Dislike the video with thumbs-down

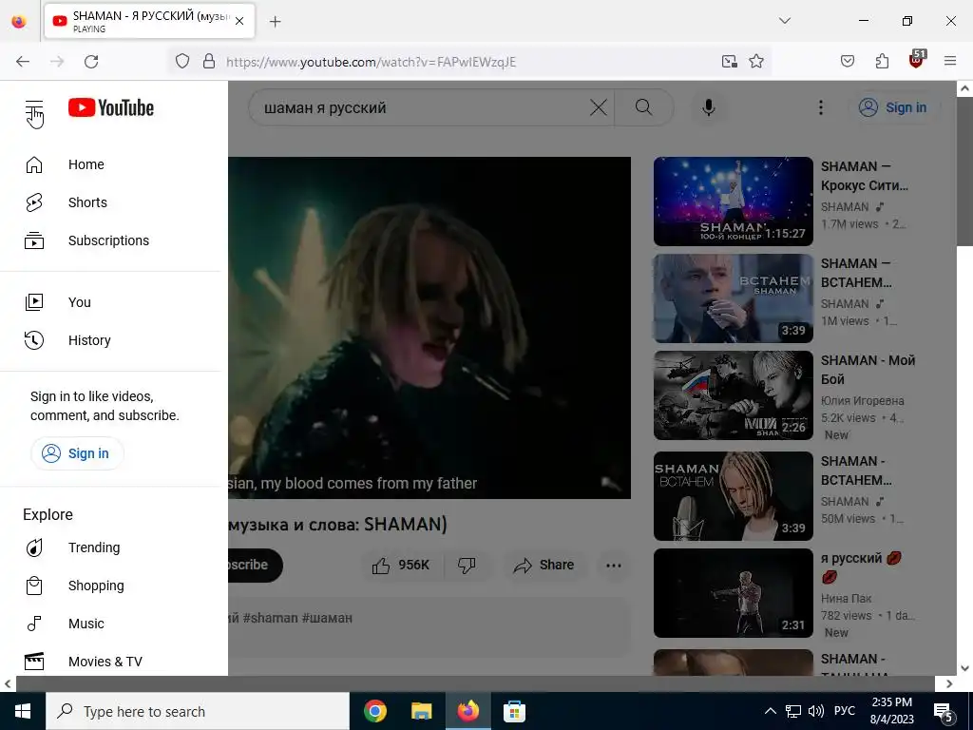pos(467,565)
